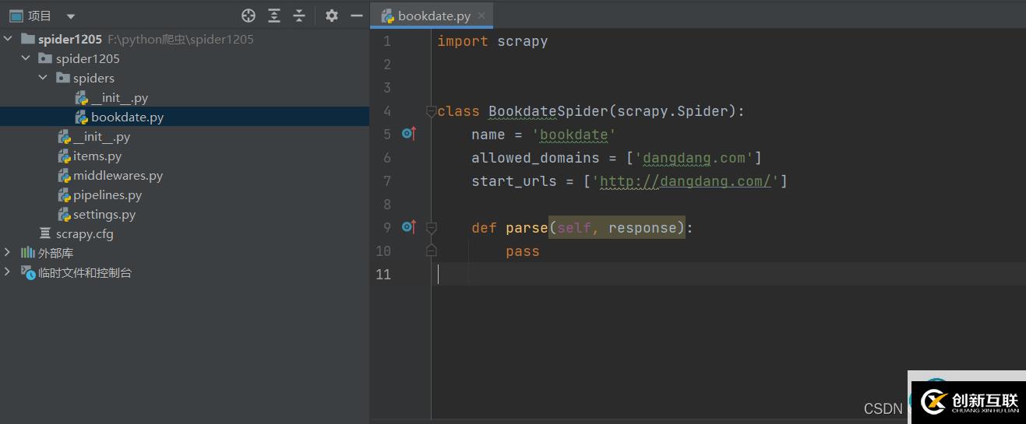
Task: Hide the project panel with minus icon
Action: point(357,16)
